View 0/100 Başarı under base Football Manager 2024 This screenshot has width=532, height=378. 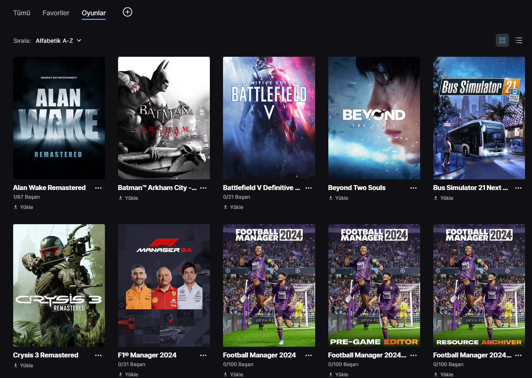pyautogui.click(x=238, y=364)
